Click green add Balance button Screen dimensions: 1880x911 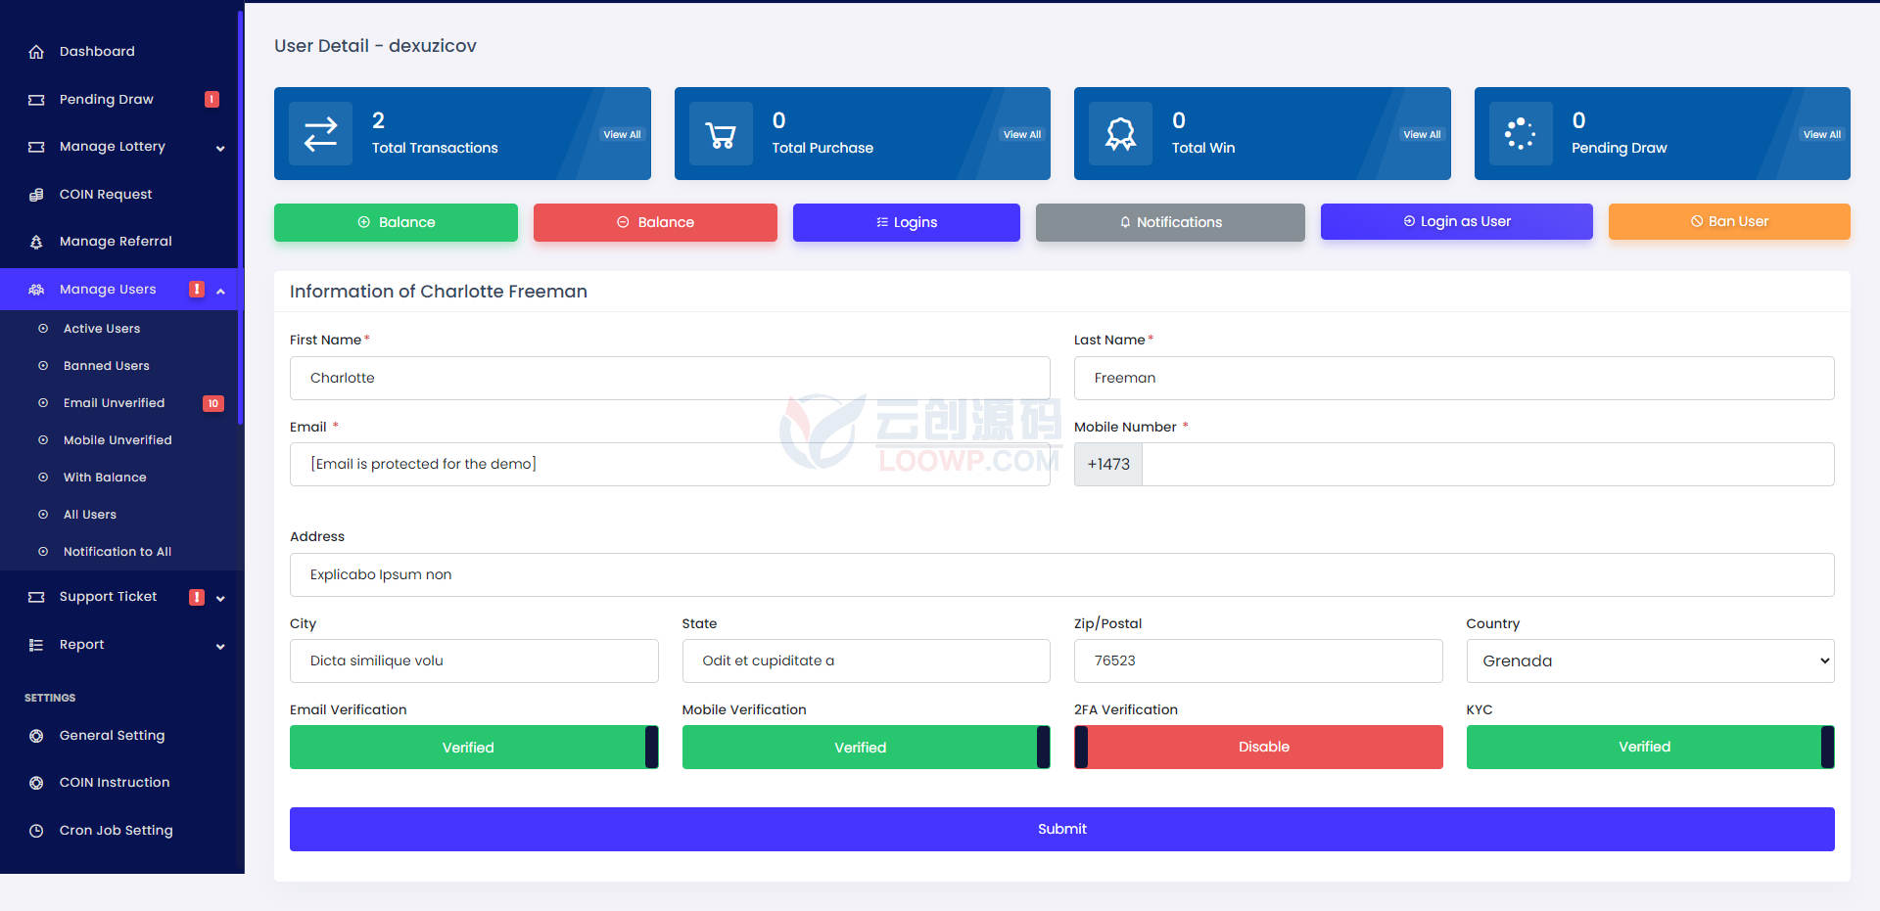[x=396, y=222]
